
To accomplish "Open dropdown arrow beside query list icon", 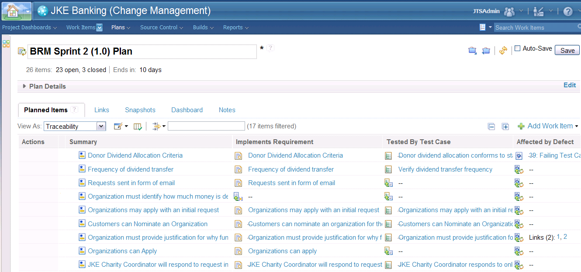I will tap(490, 27).
